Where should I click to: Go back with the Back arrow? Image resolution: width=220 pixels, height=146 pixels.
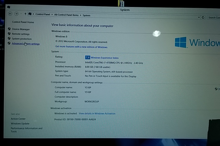click(10, 14)
